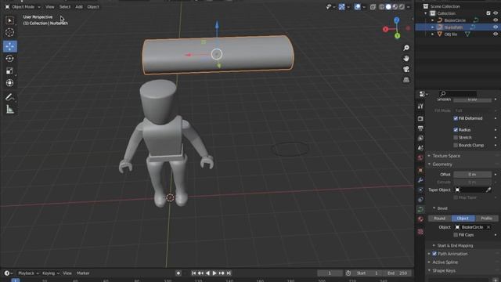501x282 pixels.
Task: Switch to rendered viewport shading
Action: [x=402, y=7]
